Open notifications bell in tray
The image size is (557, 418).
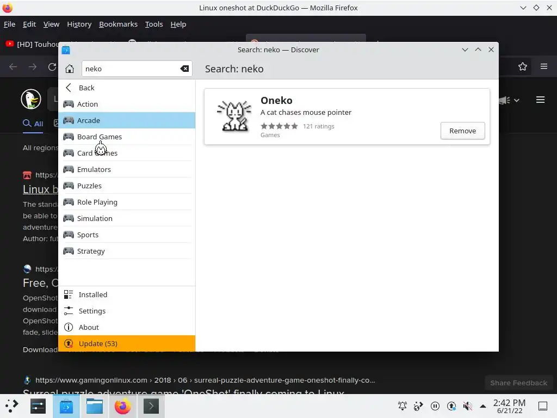pos(403,406)
